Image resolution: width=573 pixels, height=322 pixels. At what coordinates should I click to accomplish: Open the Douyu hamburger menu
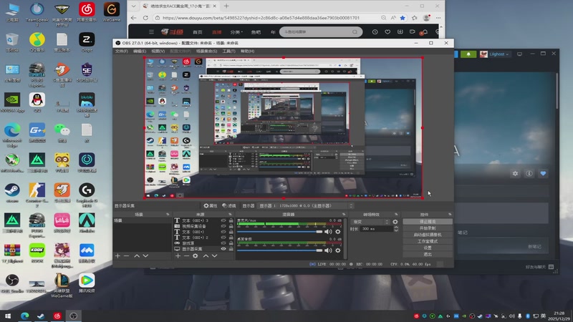(x=151, y=32)
